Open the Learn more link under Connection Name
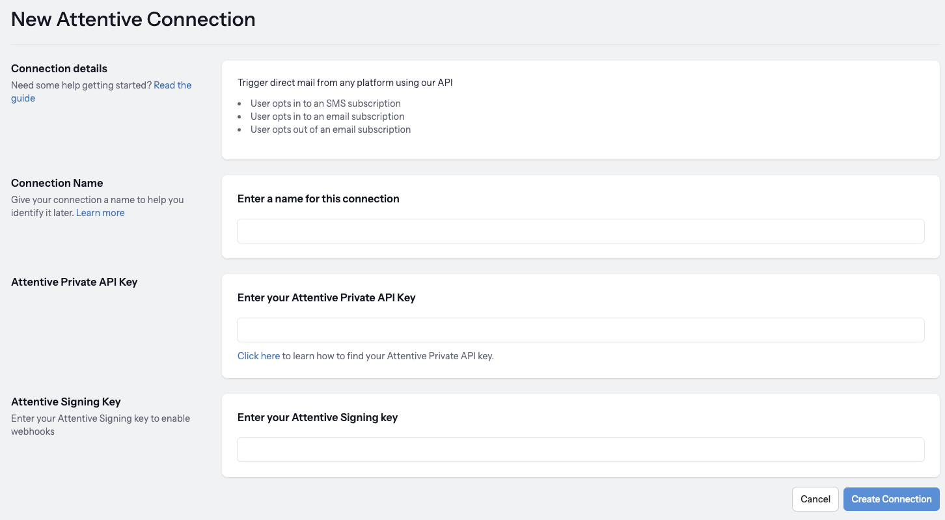This screenshot has height=520, width=945. pos(100,213)
